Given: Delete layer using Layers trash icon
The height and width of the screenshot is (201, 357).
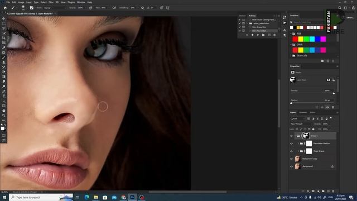Looking at the screenshot, I should (333, 191).
